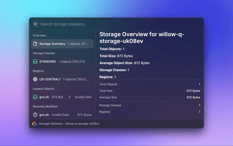Viewport: 233px width, 146px height.
Task: Click the clock icon under Recently Modified
Action: click(x=35, y=115)
